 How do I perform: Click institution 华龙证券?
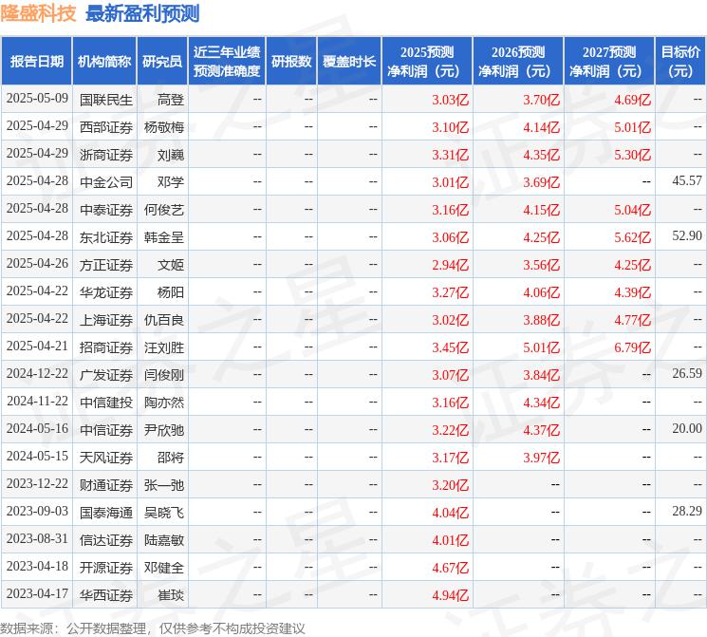pos(106,292)
